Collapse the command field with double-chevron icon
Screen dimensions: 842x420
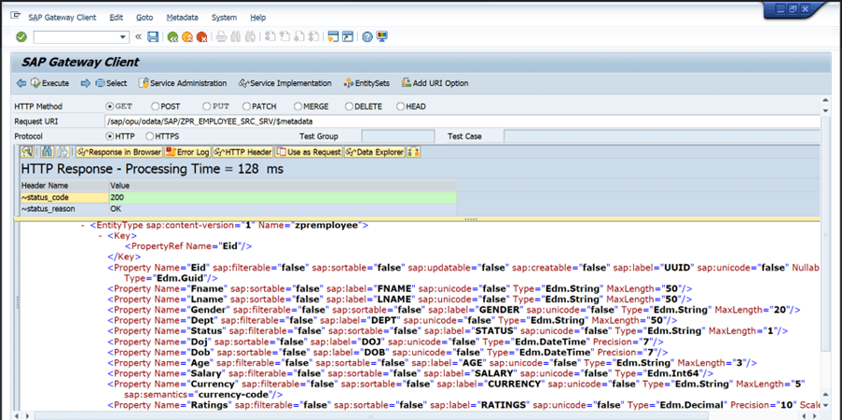pyautogui.click(x=139, y=37)
